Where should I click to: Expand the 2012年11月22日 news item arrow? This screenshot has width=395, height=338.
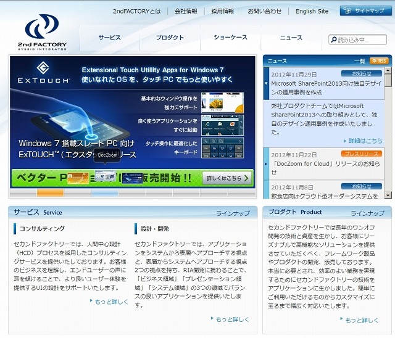[266, 164]
